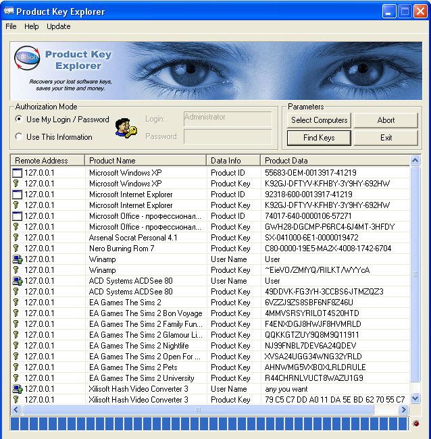Click the red status indicator in bottom corner
The width and height of the screenshot is (431, 439).
point(416,423)
